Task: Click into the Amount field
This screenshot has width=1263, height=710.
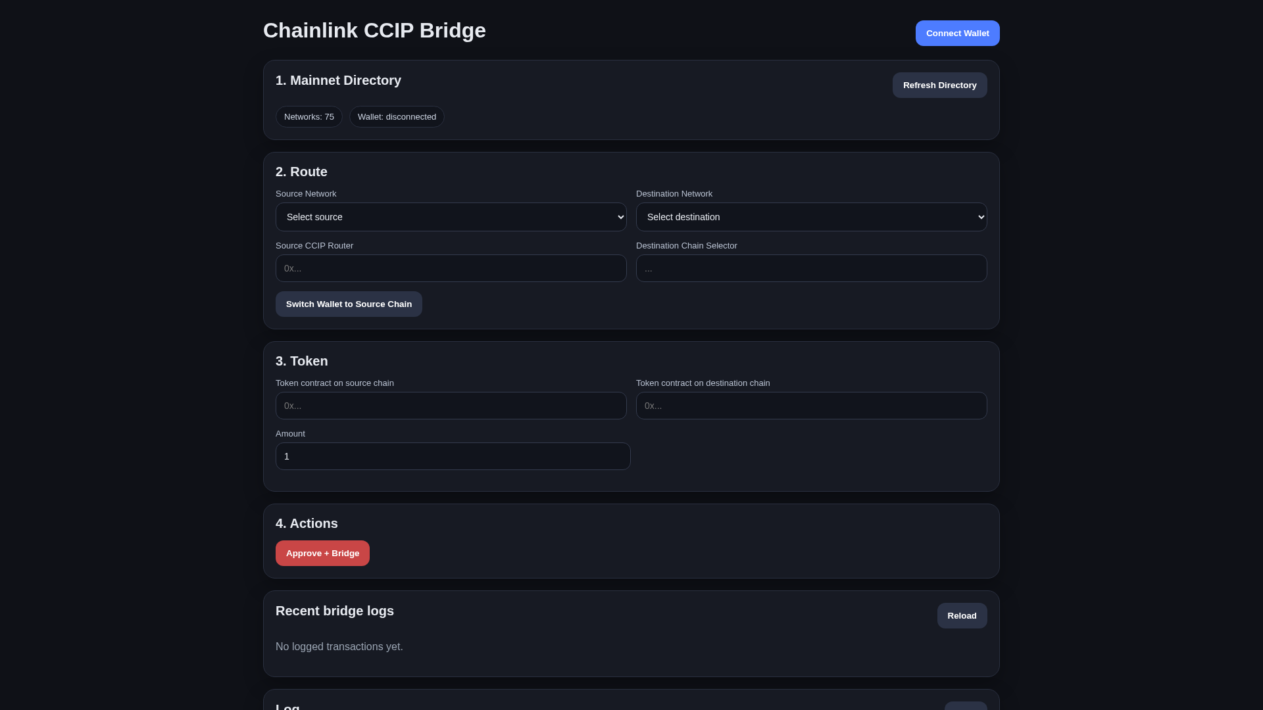Action: (453, 456)
